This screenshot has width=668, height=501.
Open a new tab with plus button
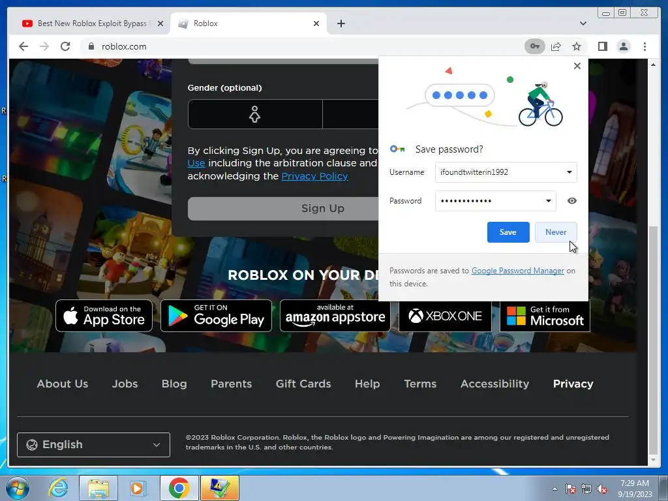coord(341,23)
